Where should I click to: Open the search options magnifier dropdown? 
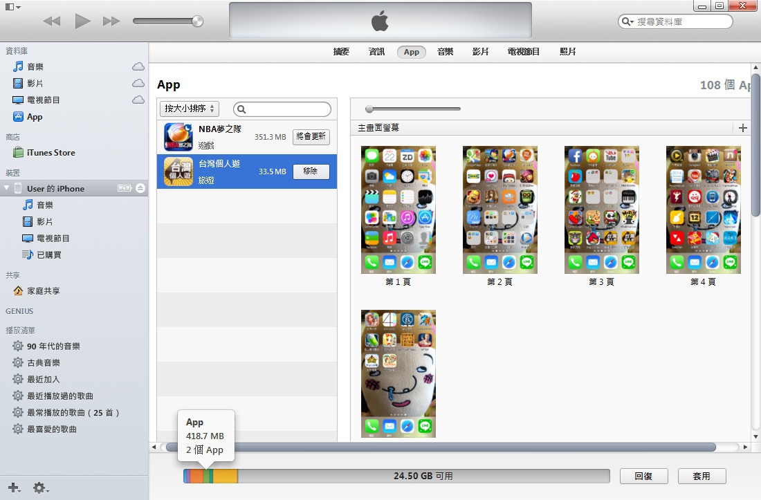pos(627,21)
